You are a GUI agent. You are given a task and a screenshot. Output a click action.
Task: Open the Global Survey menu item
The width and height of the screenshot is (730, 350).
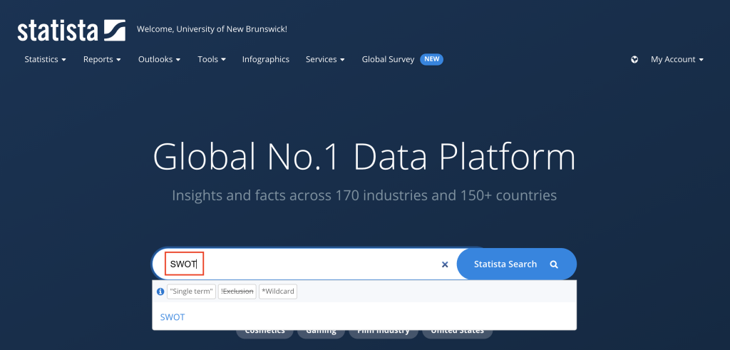[x=388, y=60]
